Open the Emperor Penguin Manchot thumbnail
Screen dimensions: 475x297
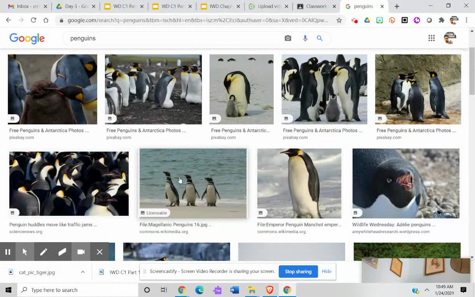pyautogui.click(x=299, y=183)
